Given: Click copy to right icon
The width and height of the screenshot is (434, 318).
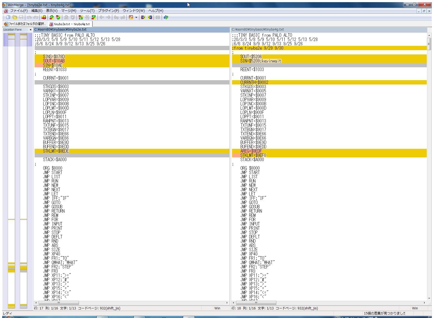Looking at the screenshot, I should pyautogui.click(x=102, y=17).
